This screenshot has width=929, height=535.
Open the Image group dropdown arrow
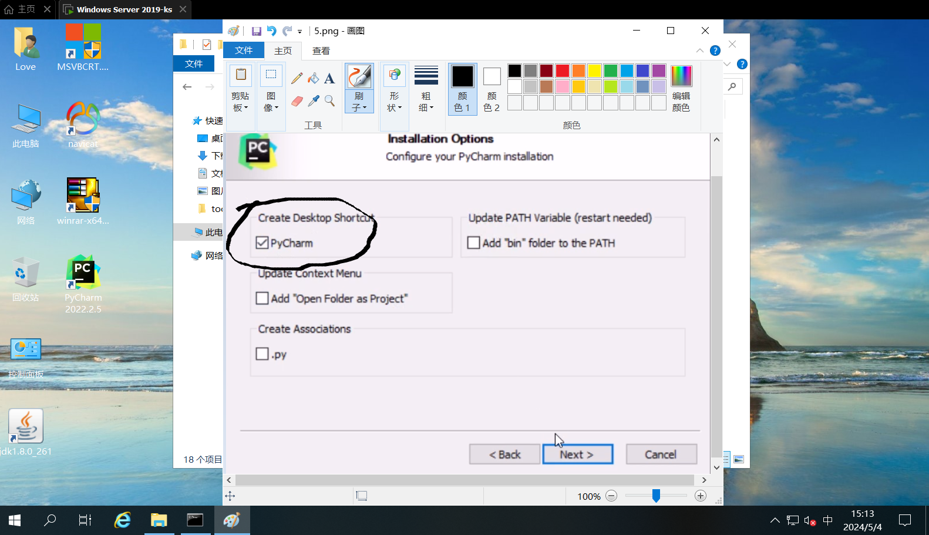tap(277, 108)
